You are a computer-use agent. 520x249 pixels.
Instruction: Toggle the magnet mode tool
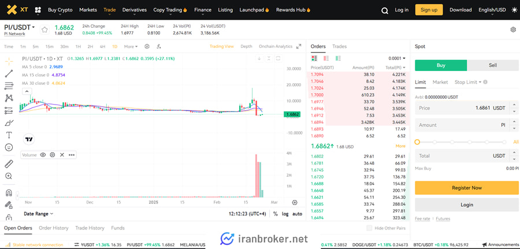9,193
